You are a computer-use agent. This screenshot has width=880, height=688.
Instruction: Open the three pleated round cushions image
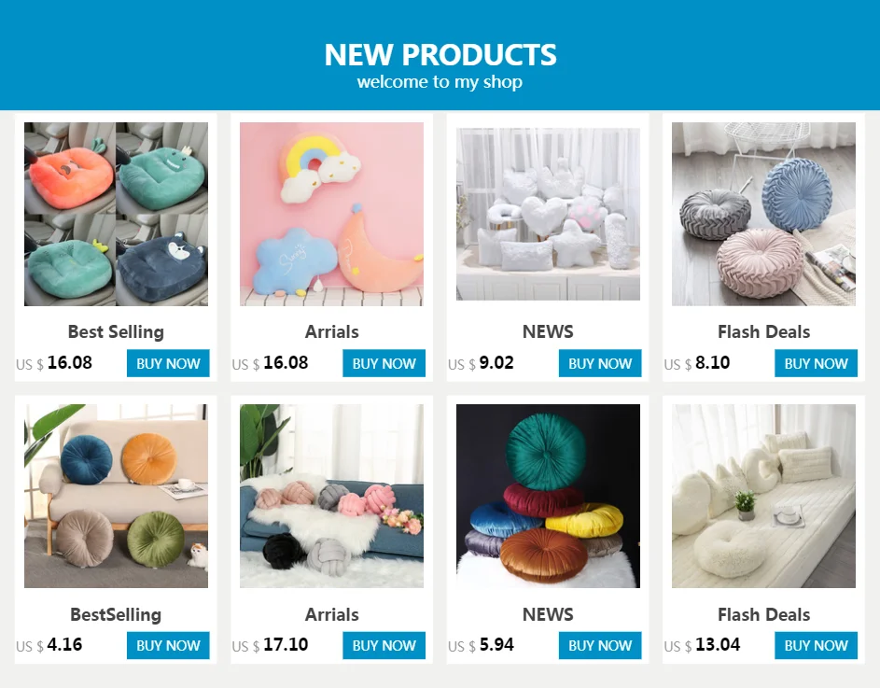[764, 214]
